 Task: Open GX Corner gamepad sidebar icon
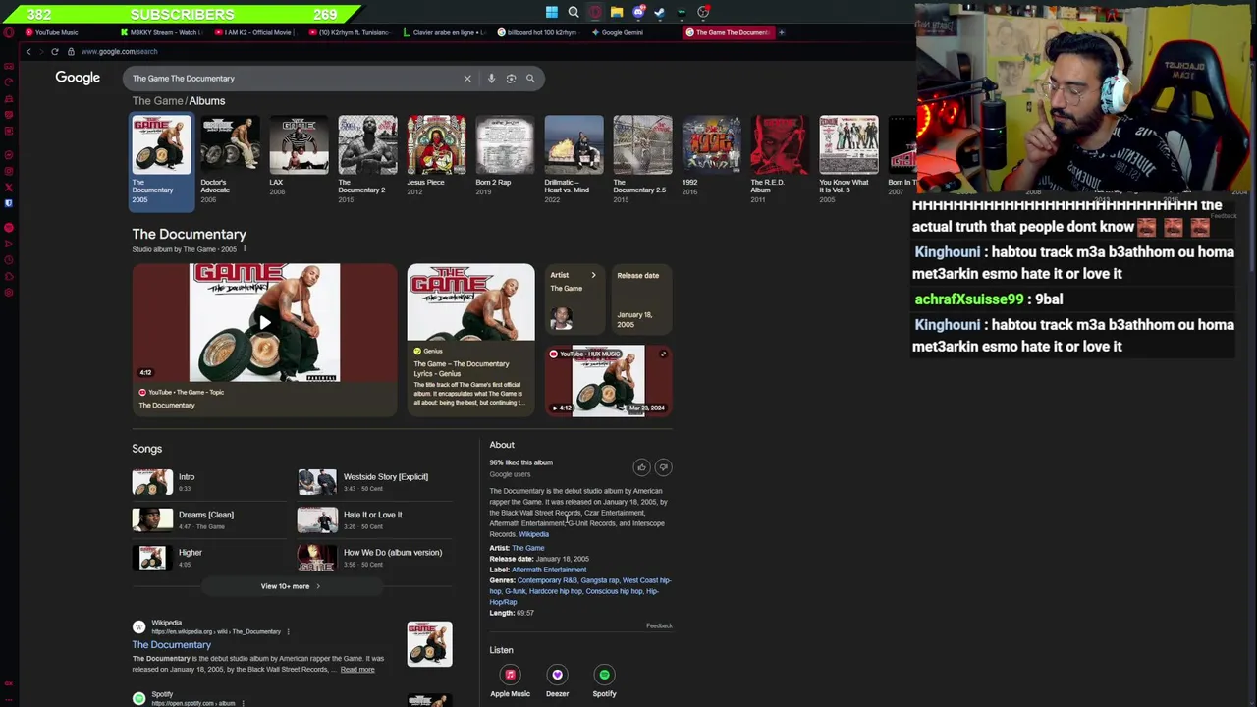tap(9, 67)
